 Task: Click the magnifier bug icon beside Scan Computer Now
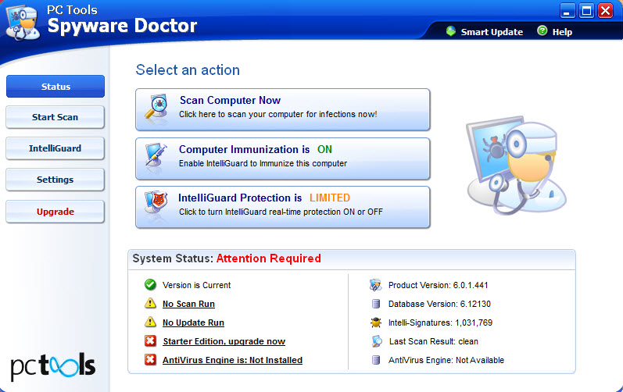[156, 107]
